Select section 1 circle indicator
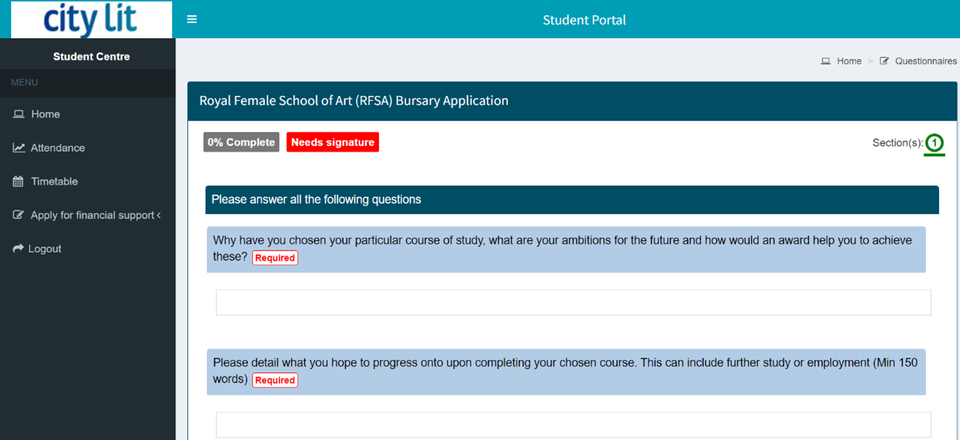Image resolution: width=960 pixels, height=440 pixels. tap(934, 143)
